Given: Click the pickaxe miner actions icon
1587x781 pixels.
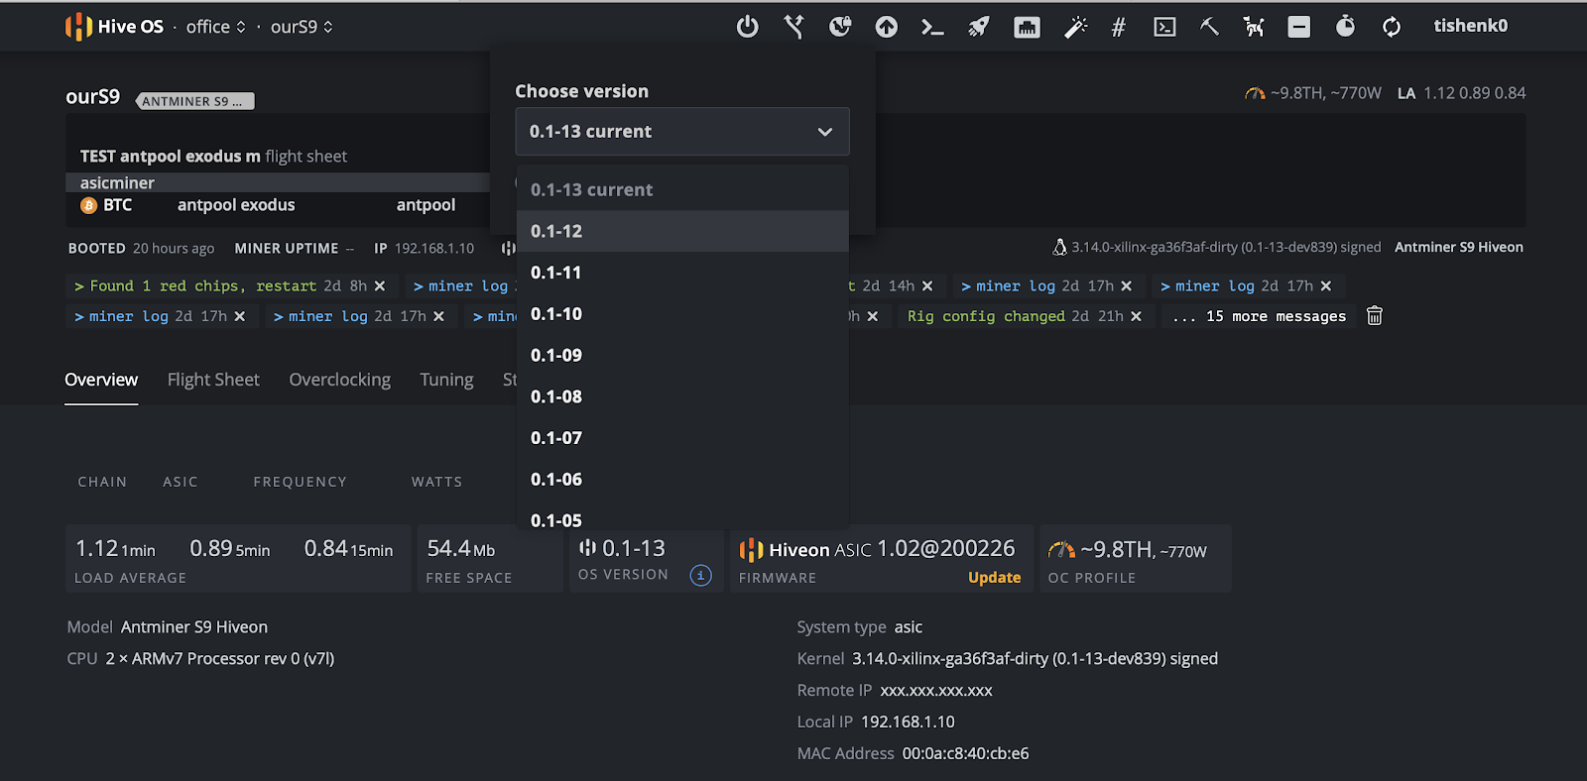Looking at the screenshot, I should (x=1209, y=27).
